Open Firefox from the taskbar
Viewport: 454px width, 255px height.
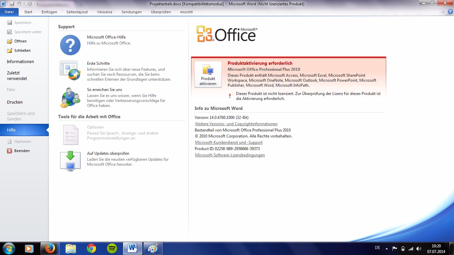tap(50, 248)
